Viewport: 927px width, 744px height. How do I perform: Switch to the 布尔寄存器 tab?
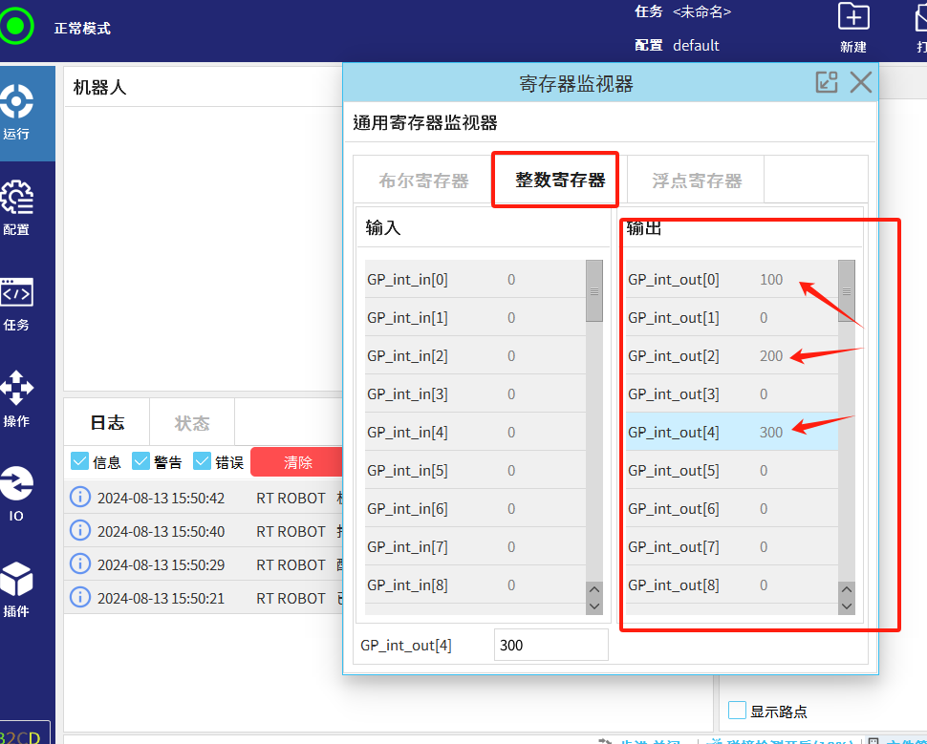point(423,181)
